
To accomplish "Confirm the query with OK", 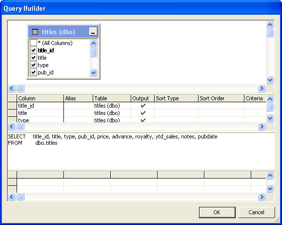I will 217,212.
